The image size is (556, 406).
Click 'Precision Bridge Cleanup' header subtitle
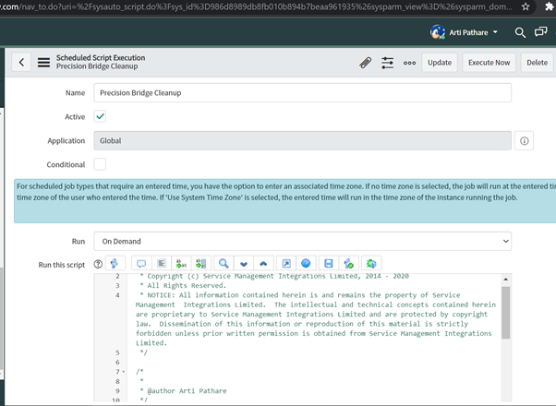[97, 66]
